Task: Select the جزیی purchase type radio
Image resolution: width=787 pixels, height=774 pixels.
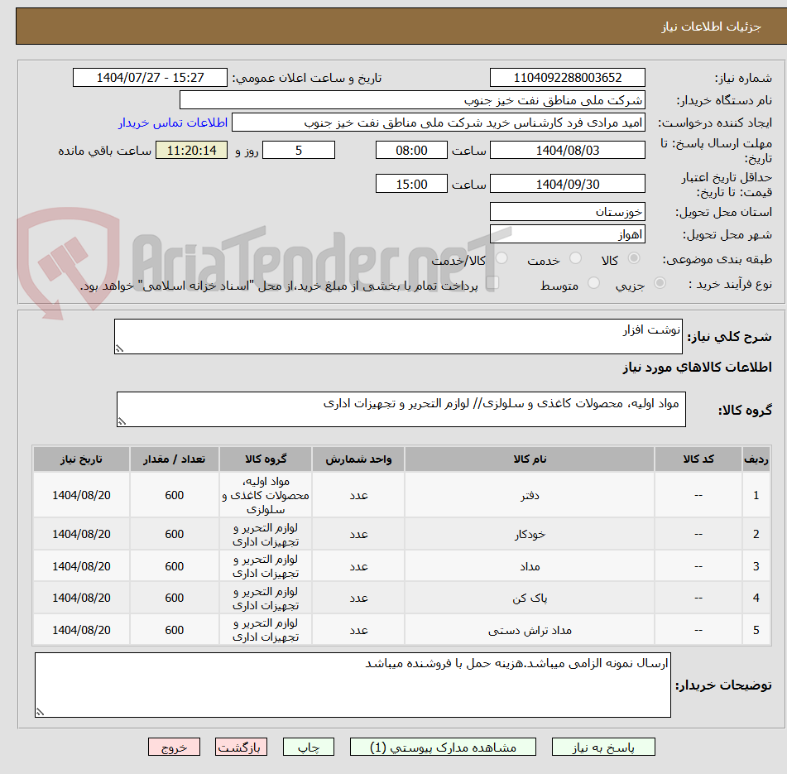Action: click(x=660, y=283)
